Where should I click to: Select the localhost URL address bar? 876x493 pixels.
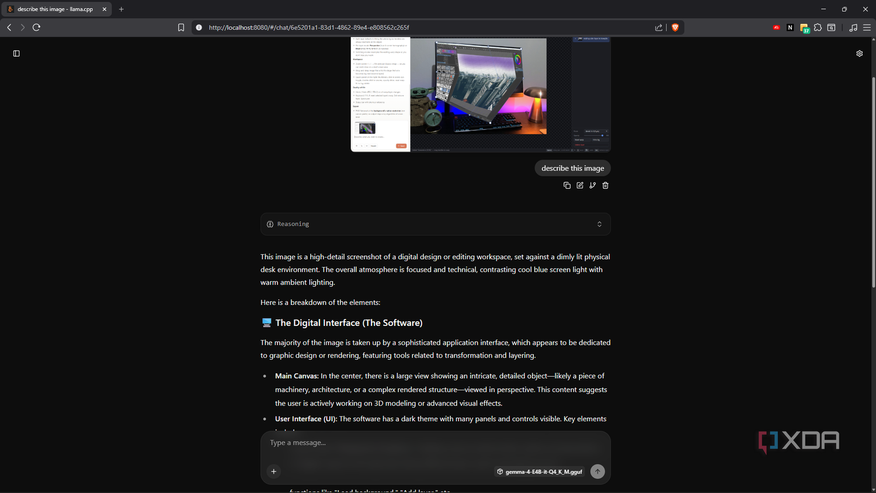click(x=426, y=27)
